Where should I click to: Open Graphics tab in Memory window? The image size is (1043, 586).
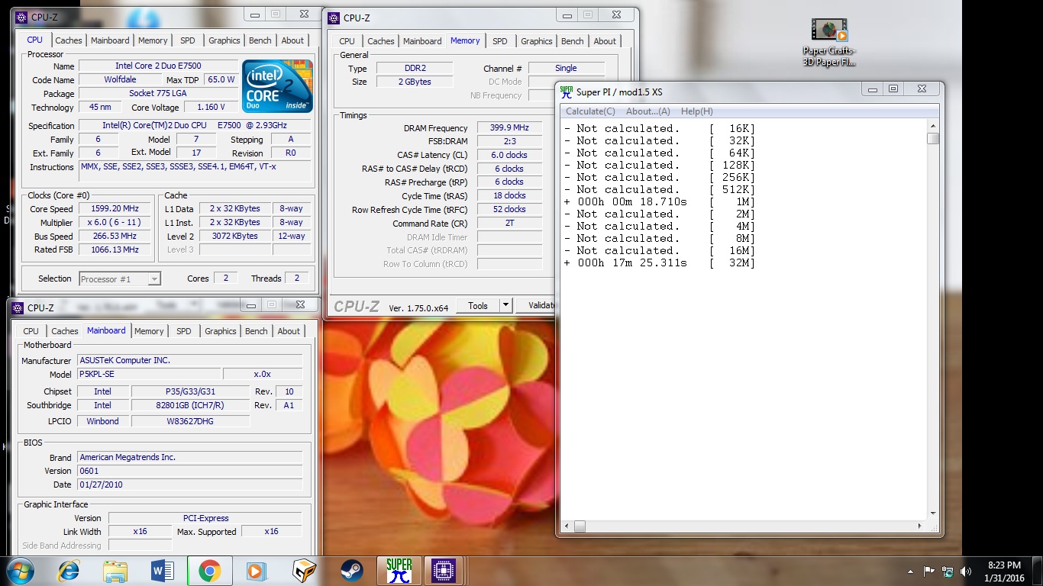pyautogui.click(x=537, y=41)
